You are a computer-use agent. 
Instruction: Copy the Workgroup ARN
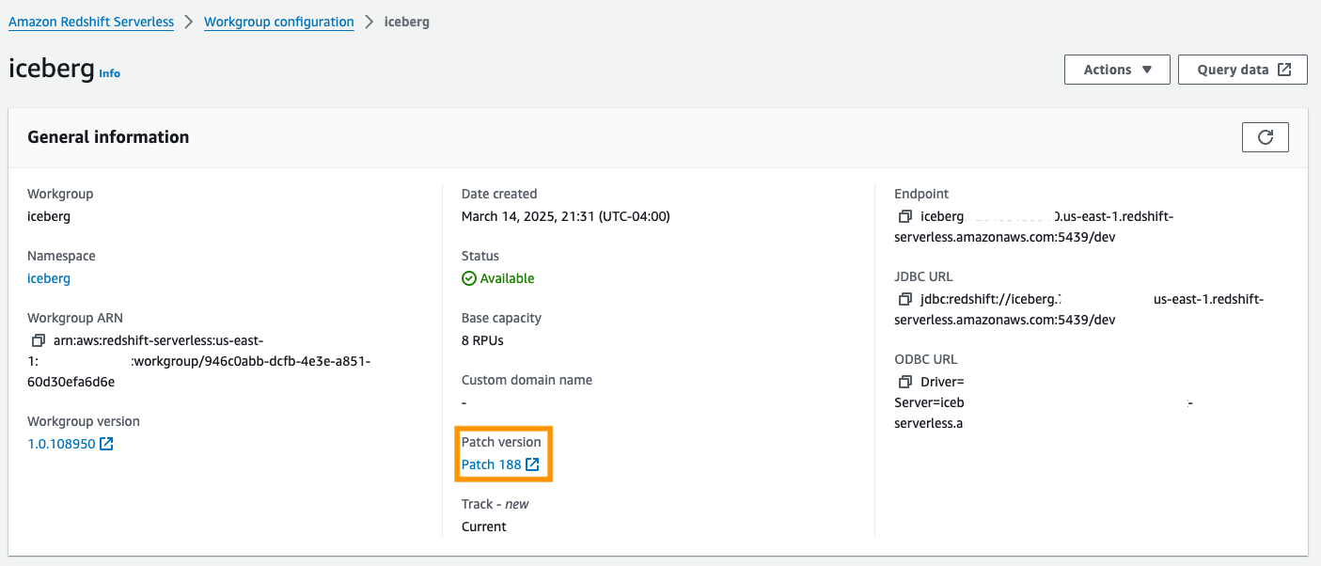pyautogui.click(x=39, y=340)
